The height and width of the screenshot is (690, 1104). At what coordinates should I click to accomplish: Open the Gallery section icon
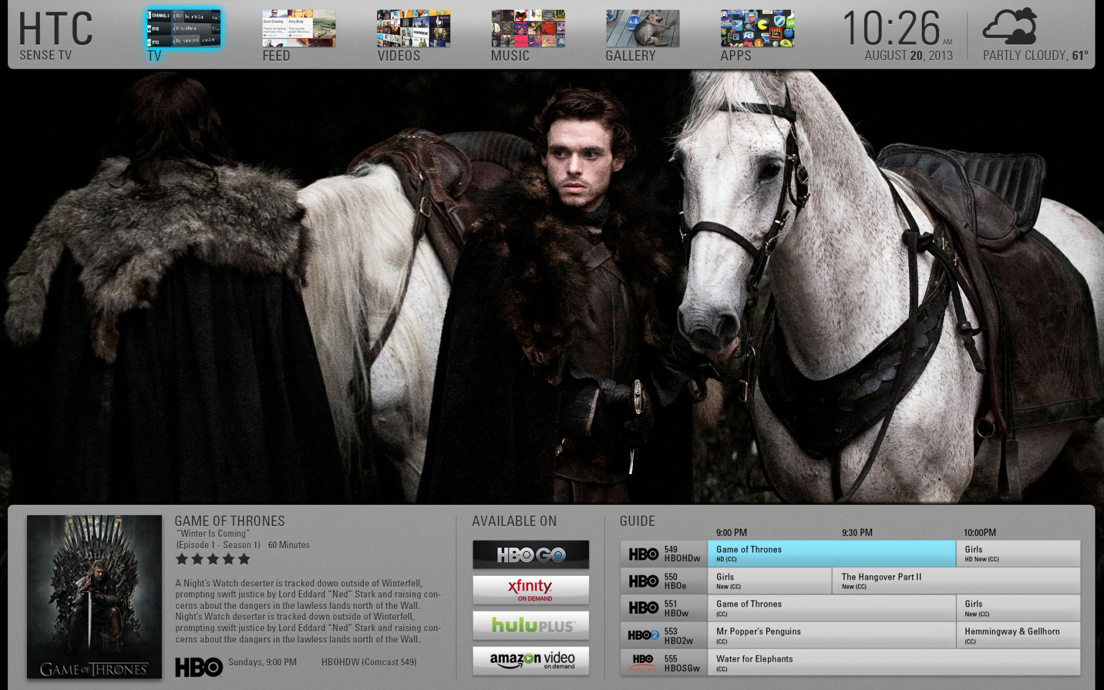click(x=642, y=28)
